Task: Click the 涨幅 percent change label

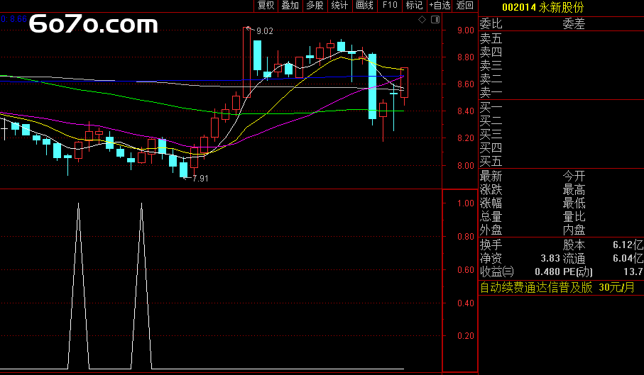Action: [x=491, y=203]
